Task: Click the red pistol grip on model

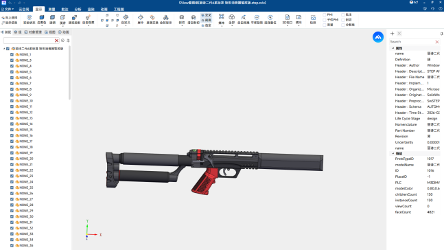Action: [205, 181]
